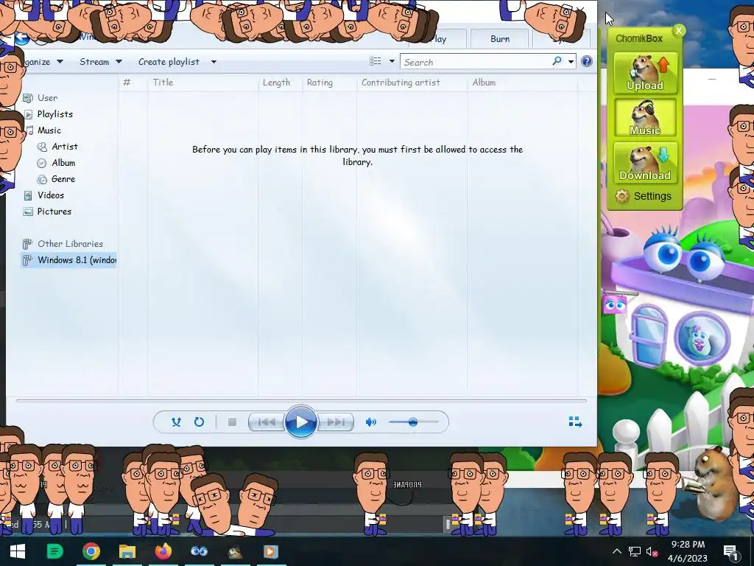The height and width of the screenshot is (566, 754).
Task: Click the Artist icon in the tree
Action: coord(42,147)
